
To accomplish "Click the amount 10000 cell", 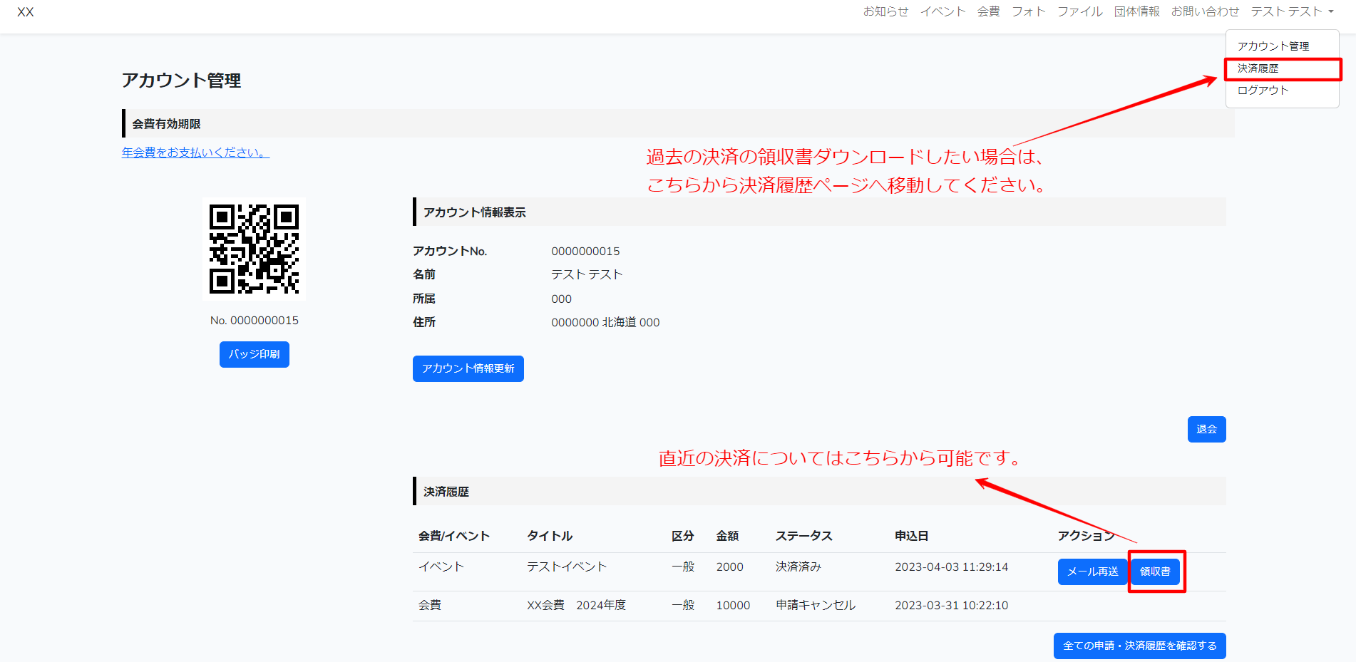I will 733,606.
